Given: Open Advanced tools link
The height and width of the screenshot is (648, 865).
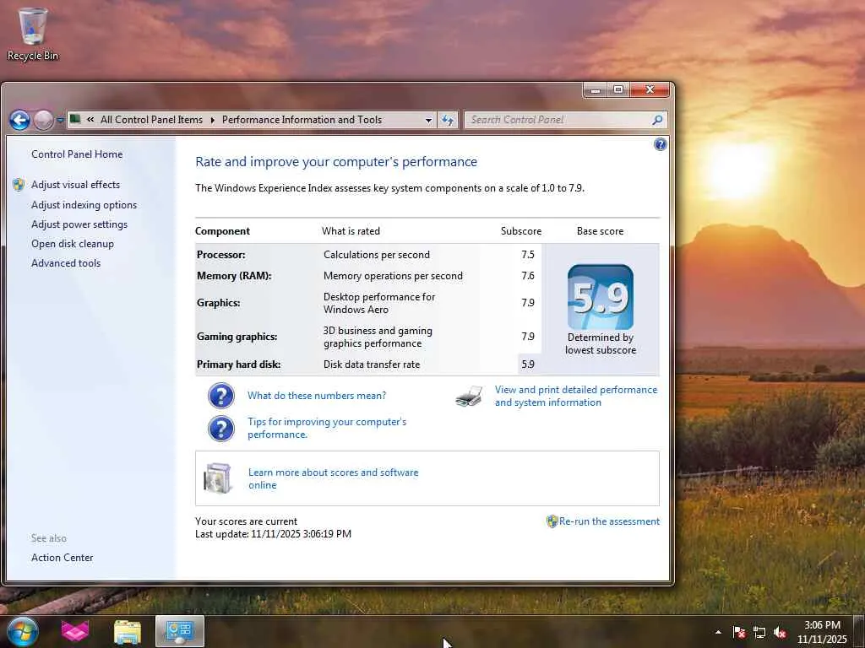Looking at the screenshot, I should coord(66,263).
